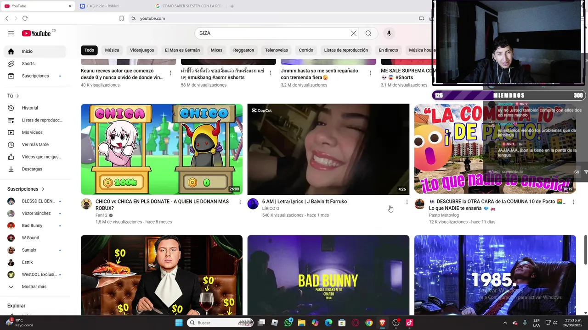The image size is (588, 330).
Task: Open TikTok app from the taskbar
Action: [409, 323]
